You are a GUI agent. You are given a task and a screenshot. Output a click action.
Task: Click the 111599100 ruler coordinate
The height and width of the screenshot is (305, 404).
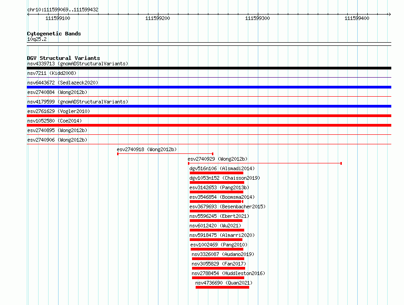tap(58, 18)
